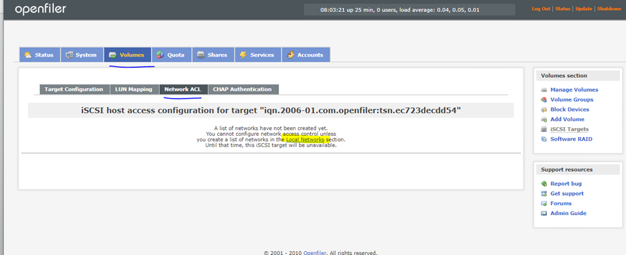Open the Admin Guide link
Viewport: 626px width, 255px height.
tap(569, 213)
